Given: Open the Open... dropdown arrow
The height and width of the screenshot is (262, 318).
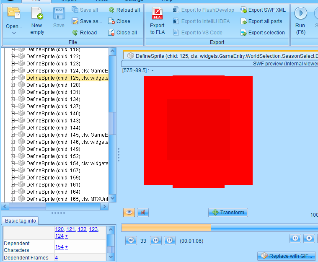Looking at the screenshot, I should [x=14, y=33].
